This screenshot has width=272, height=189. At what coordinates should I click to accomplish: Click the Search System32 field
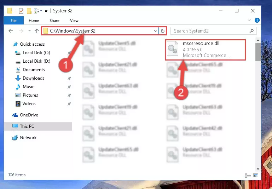[x=214, y=31]
